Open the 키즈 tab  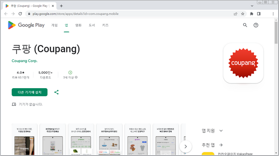coord(105,25)
